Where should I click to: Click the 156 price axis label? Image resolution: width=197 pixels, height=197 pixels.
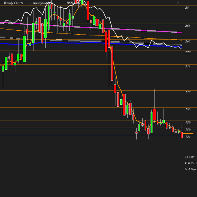(x=188, y=109)
